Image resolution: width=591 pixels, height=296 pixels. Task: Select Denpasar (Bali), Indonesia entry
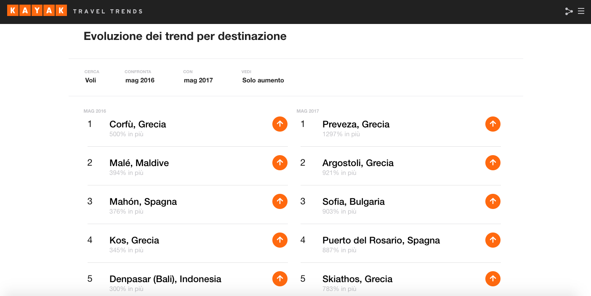pos(165,279)
